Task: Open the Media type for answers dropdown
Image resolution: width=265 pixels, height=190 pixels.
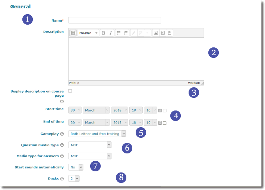Action: coord(90,156)
